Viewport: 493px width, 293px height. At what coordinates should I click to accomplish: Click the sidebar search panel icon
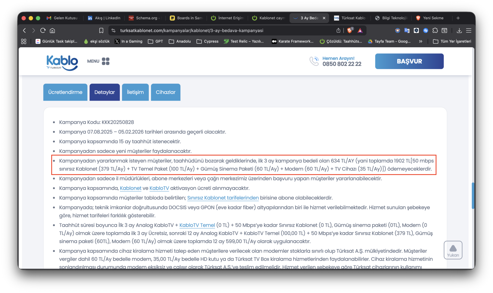[x=444, y=30]
